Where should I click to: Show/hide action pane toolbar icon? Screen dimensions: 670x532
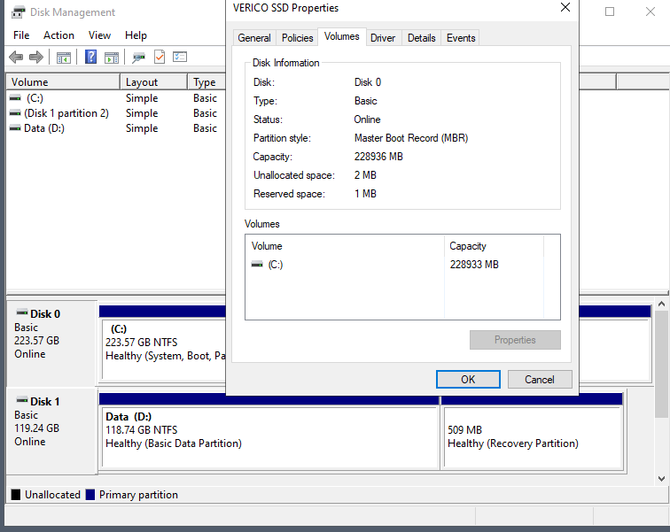tap(112, 58)
